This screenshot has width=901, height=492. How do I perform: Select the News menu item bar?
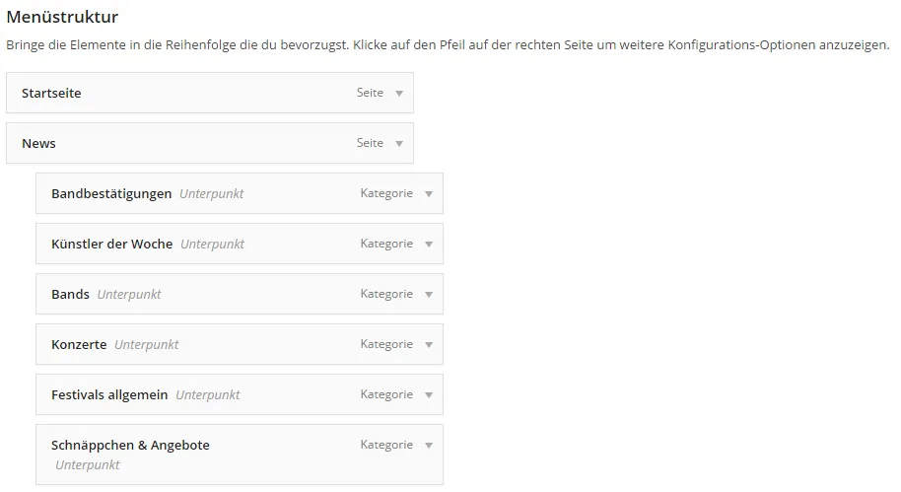coord(210,143)
